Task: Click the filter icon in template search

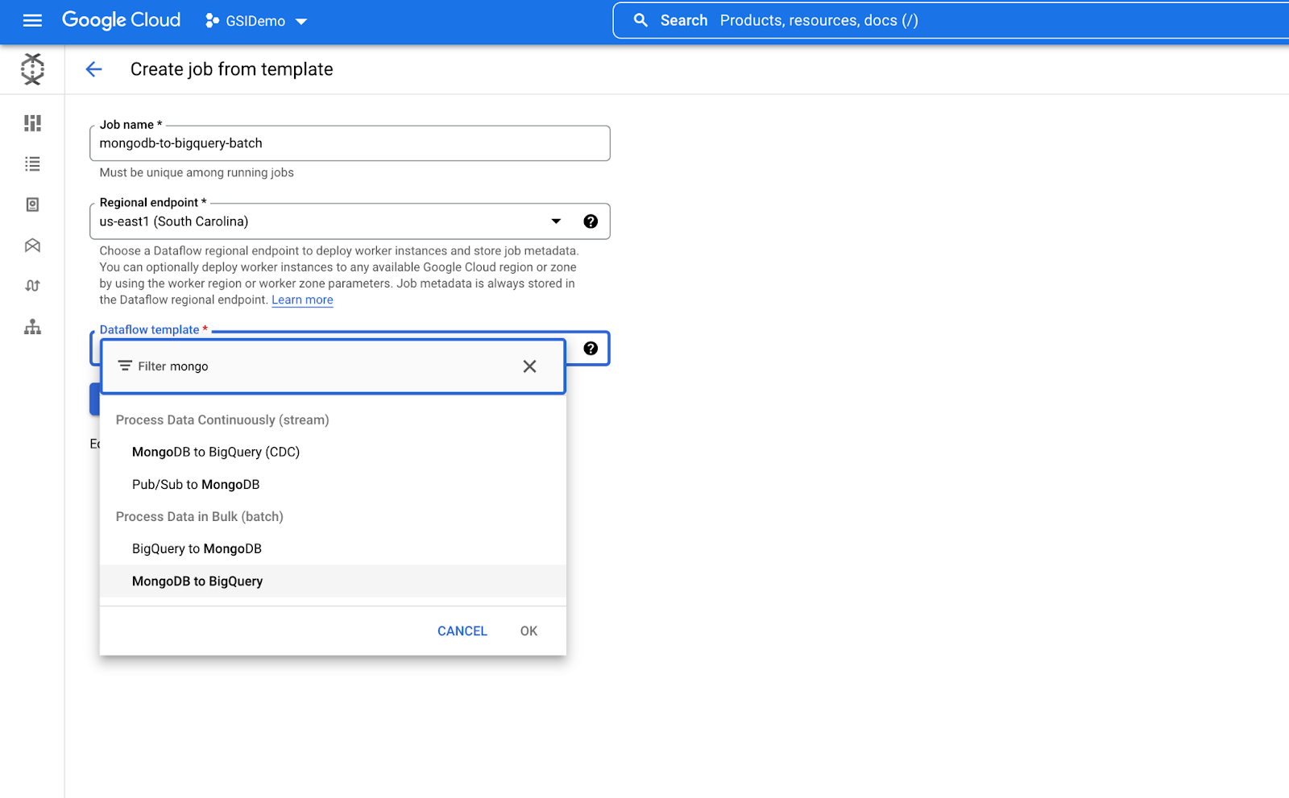Action: coord(125,366)
